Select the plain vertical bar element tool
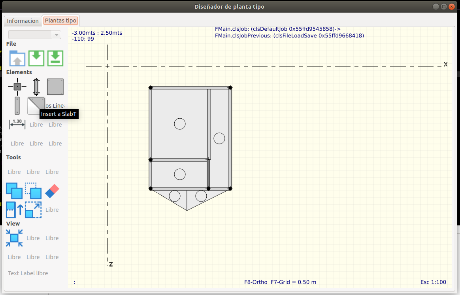This screenshot has width=460, height=295. 17,106
